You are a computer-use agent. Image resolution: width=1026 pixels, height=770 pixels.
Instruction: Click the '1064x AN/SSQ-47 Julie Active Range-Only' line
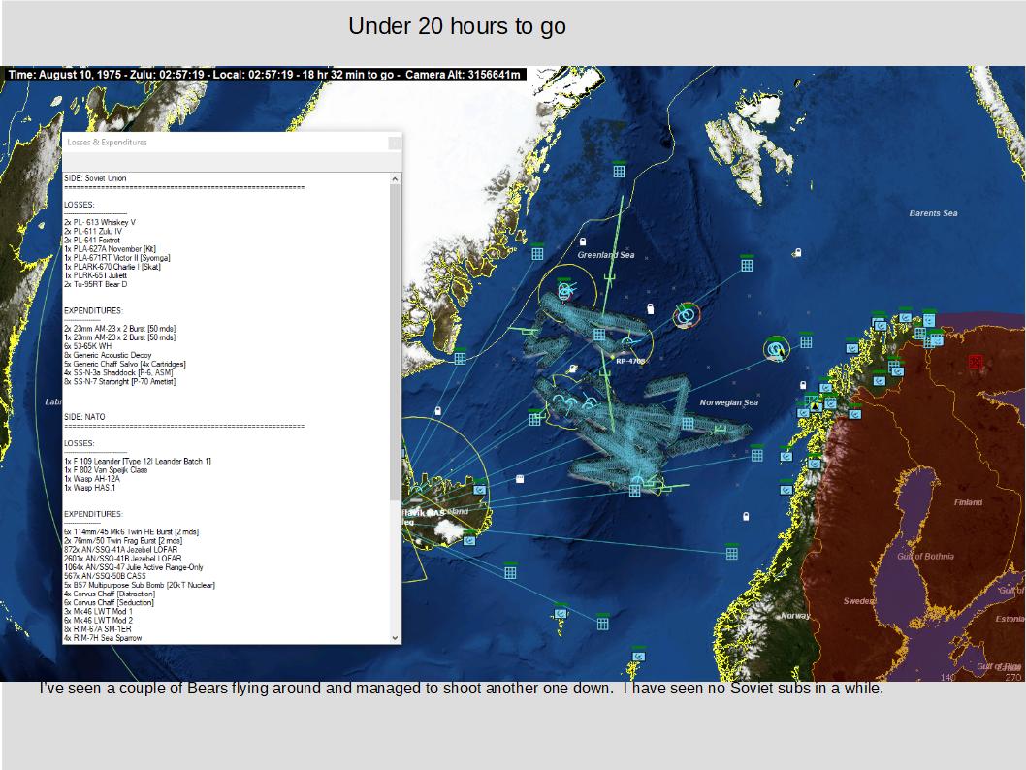point(134,567)
